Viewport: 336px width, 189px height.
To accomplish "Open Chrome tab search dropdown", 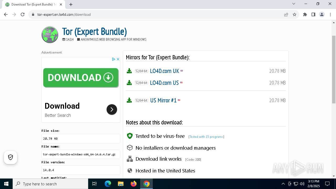I will pyautogui.click(x=294, y=4).
